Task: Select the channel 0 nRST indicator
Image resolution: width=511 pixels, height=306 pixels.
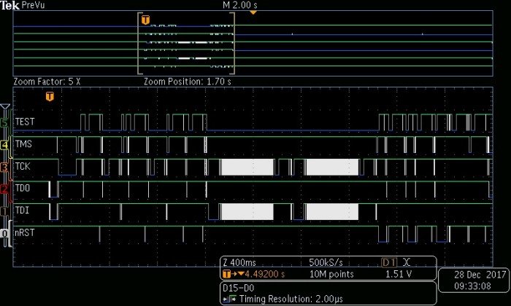Action: (x=6, y=233)
